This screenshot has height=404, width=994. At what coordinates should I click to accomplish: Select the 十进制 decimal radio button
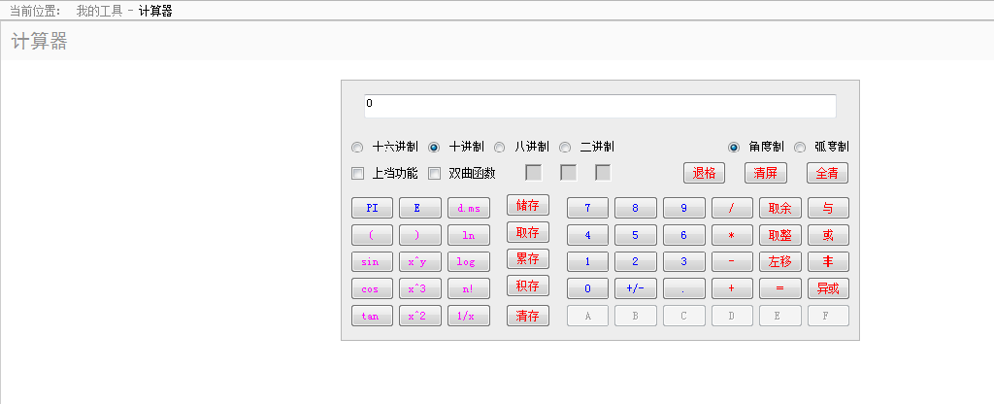click(x=434, y=148)
